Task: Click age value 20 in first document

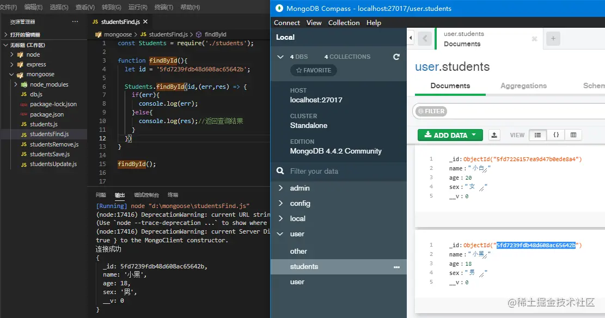Action: (468, 178)
